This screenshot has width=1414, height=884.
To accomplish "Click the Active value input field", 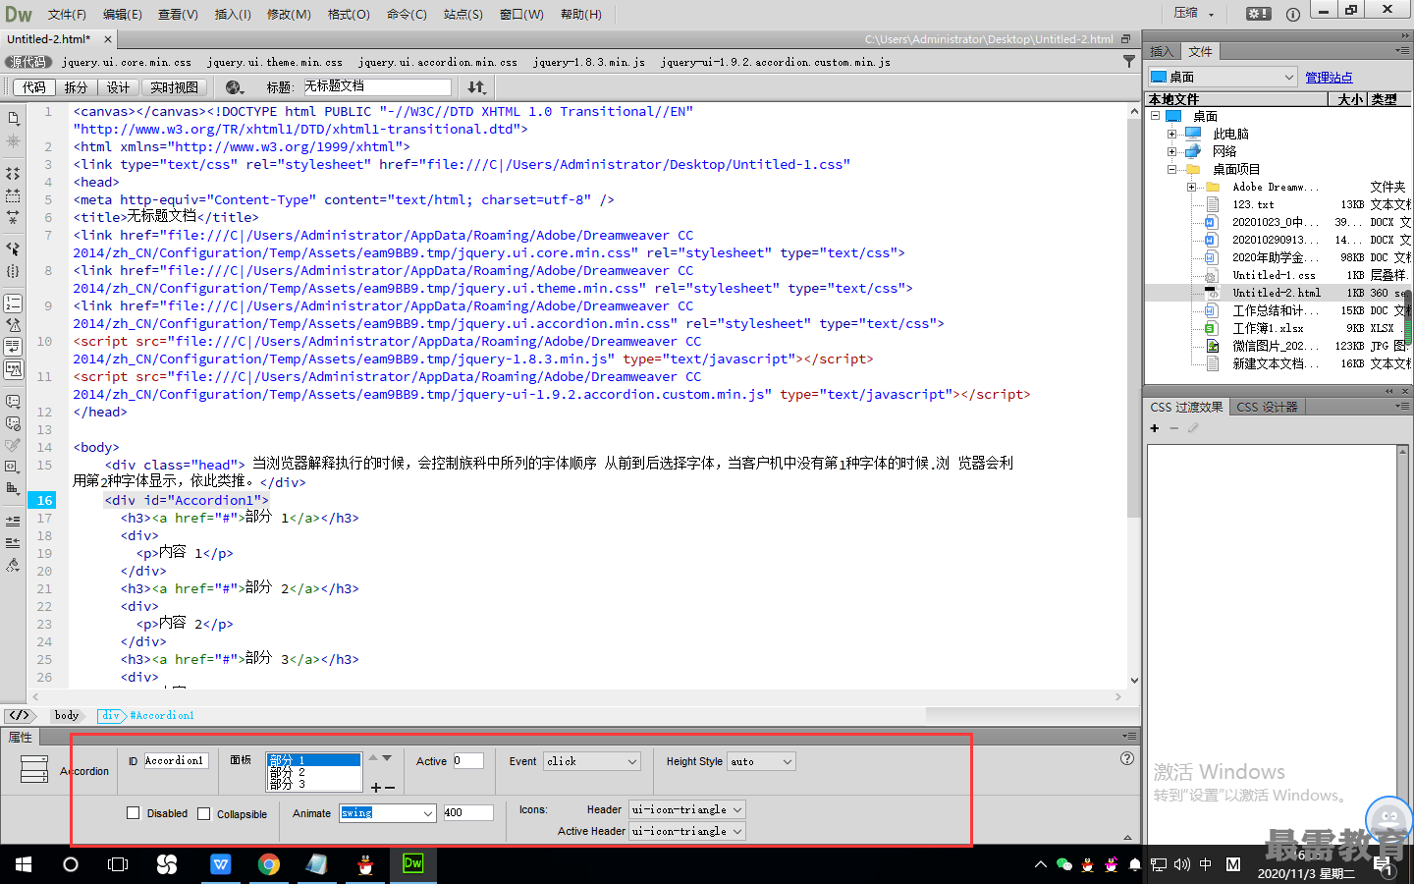I will [467, 760].
